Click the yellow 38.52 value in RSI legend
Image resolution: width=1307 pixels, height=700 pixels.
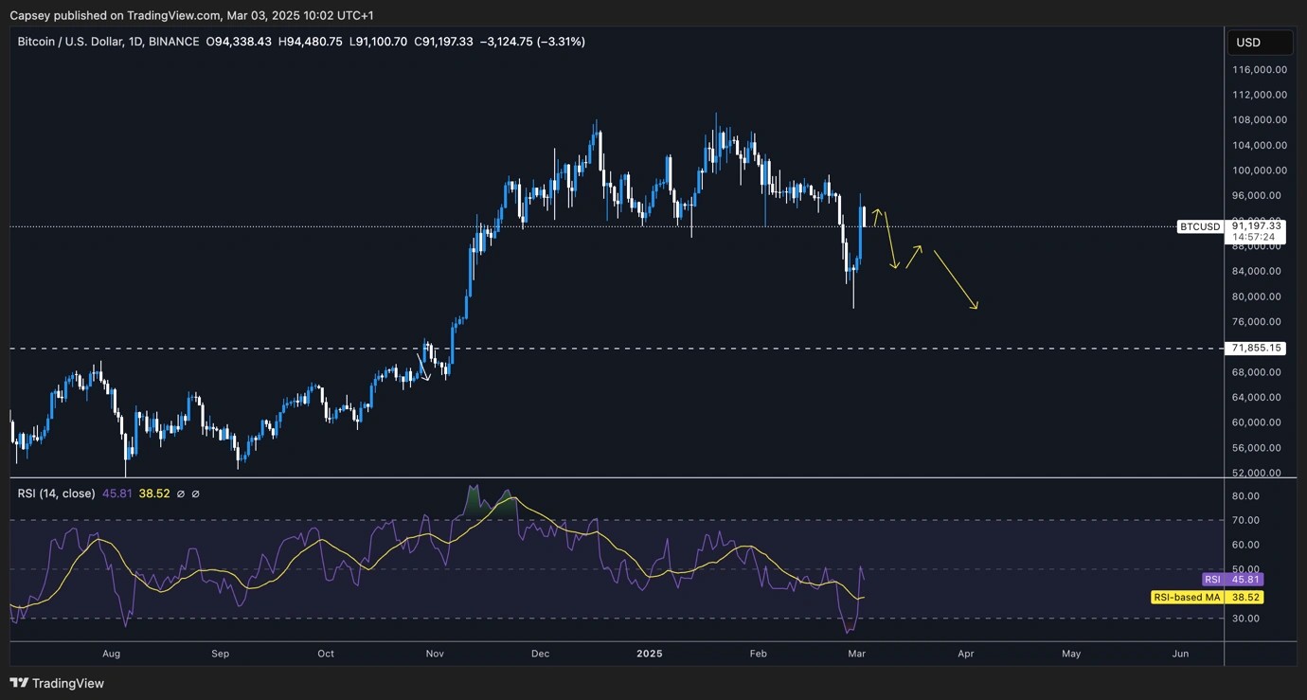click(154, 494)
